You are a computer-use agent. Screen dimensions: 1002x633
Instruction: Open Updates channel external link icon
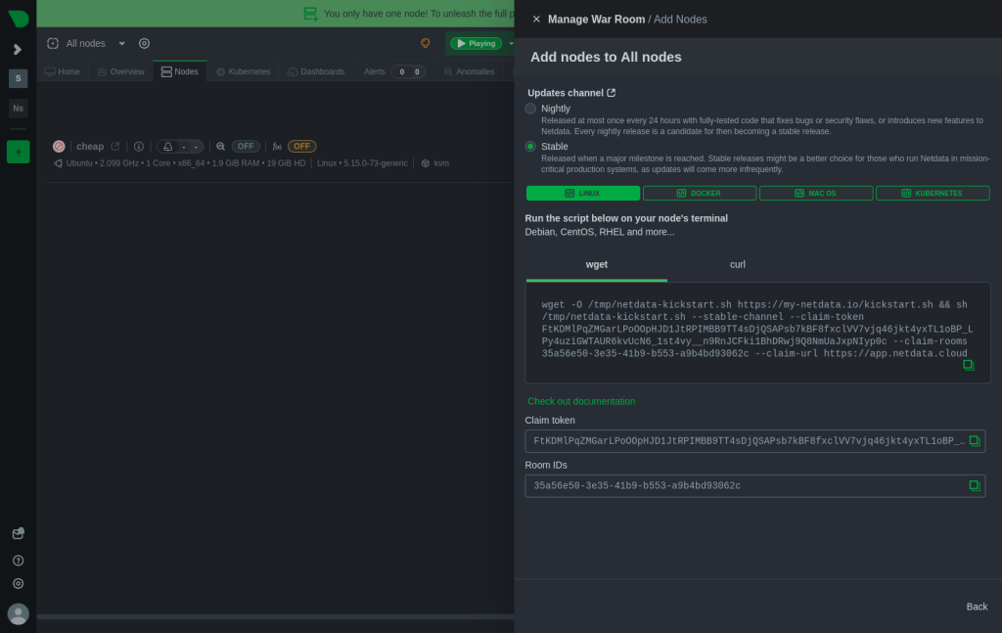coord(611,93)
